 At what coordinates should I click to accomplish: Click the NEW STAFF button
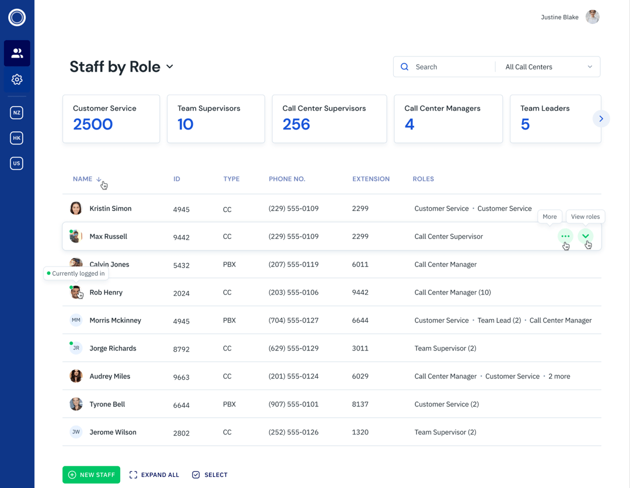(x=91, y=475)
